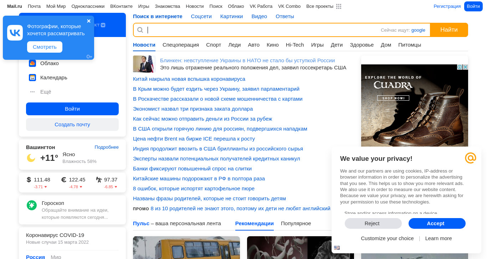Click Смотреть button in VK popup
Image resolution: width=487 pixels, height=259 pixels.
(45, 47)
